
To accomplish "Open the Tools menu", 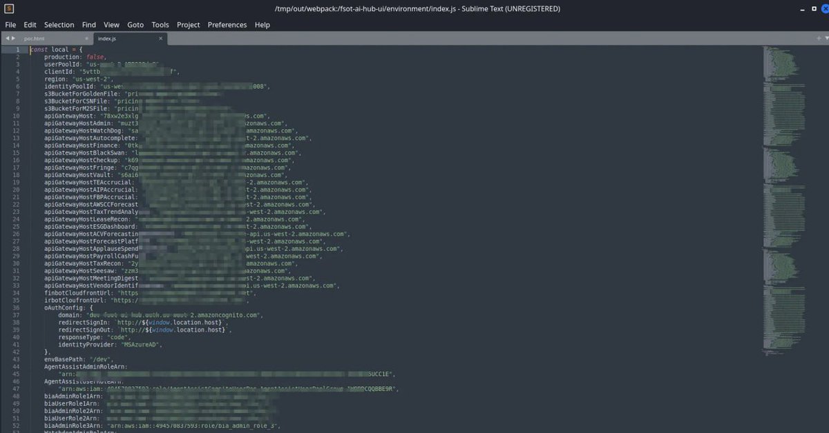I will coord(160,25).
